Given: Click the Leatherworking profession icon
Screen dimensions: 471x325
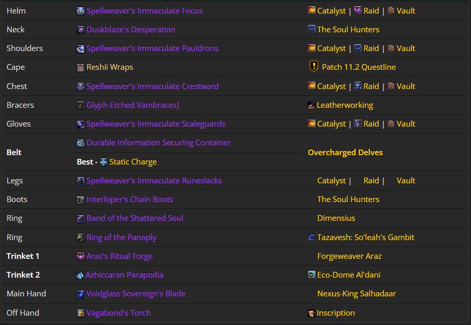Looking at the screenshot, I should tap(311, 105).
